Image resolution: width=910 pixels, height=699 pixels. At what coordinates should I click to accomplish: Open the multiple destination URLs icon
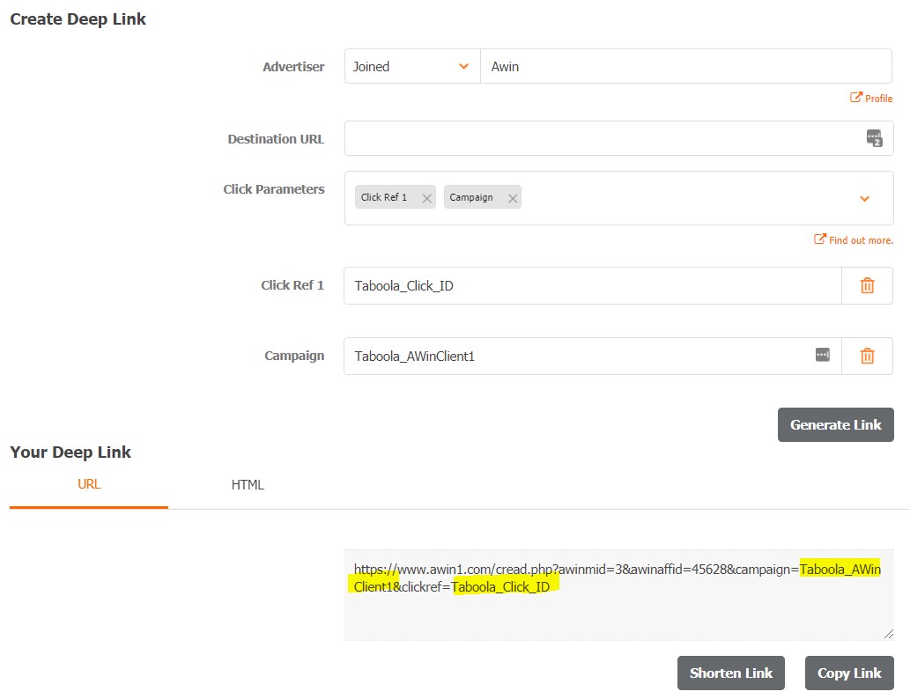[874, 138]
